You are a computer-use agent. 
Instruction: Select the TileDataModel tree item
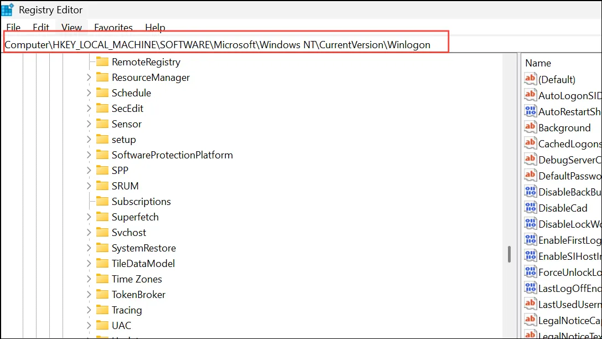(x=143, y=263)
